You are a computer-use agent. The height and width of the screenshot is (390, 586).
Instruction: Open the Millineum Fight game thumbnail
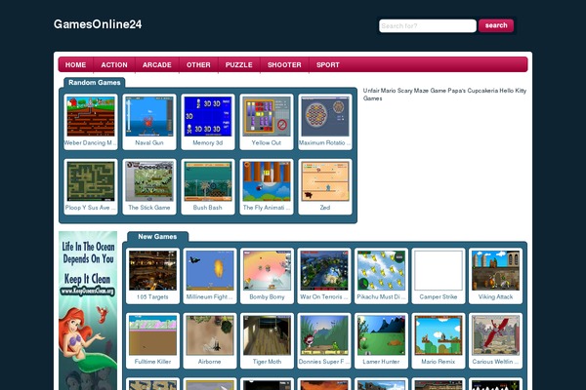tap(210, 271)
